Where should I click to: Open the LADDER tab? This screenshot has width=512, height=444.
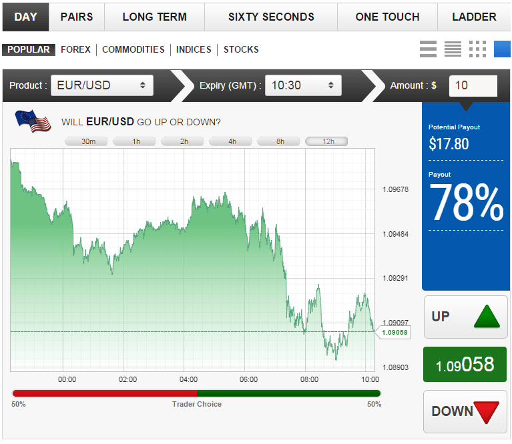pyautogui.click(x=474, y=17)
